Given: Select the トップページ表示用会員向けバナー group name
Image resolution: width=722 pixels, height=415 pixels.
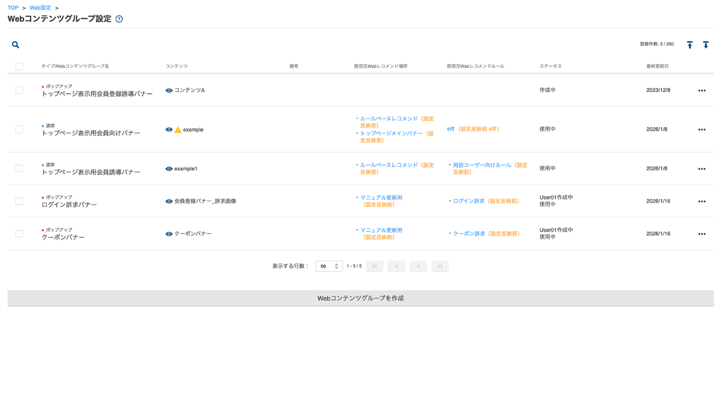Looking at the screenshot, I should (91, 133).
